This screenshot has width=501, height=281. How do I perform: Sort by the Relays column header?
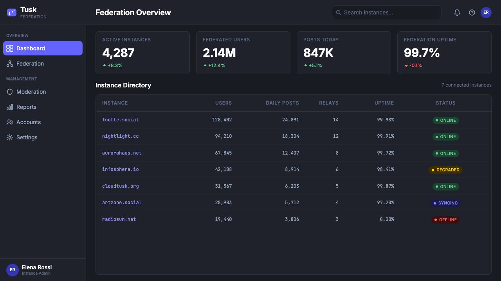point(329,103)
